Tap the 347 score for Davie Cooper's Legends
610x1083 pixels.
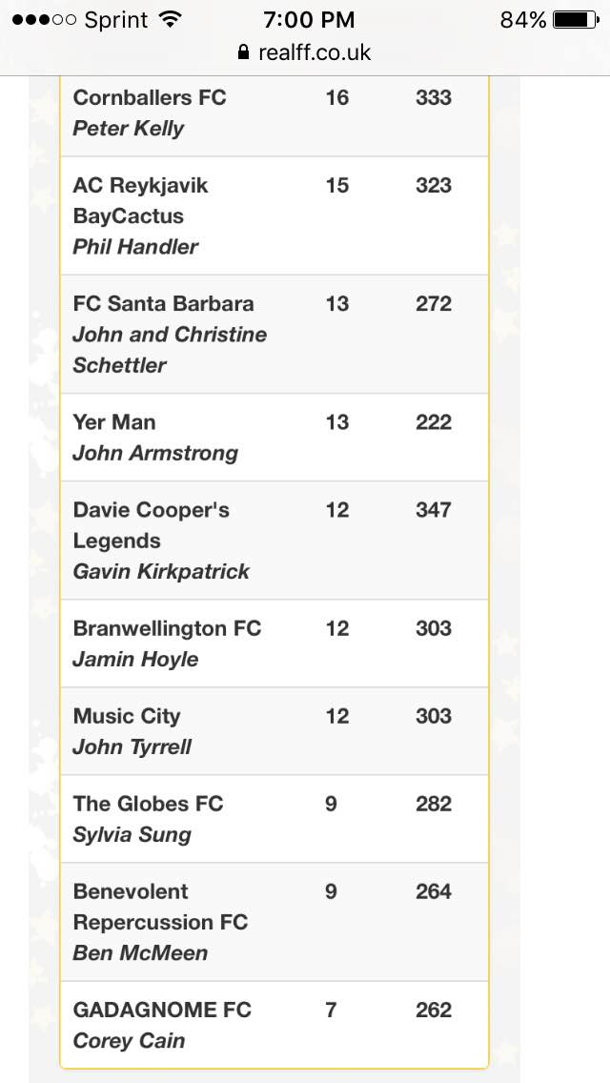(x=433, y=510)
